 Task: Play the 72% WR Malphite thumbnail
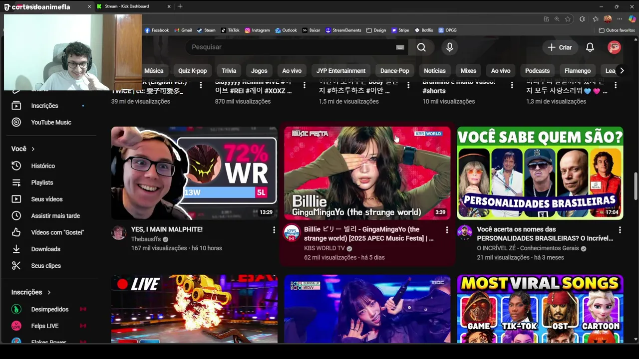pyautogui.click(x=194, y=173)
